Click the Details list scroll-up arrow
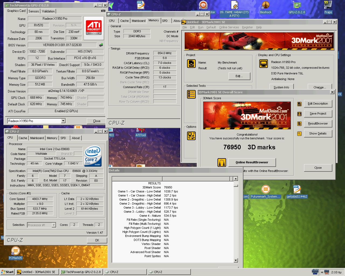This screenshot has width=345, height=276. click(x=236, y=179)
